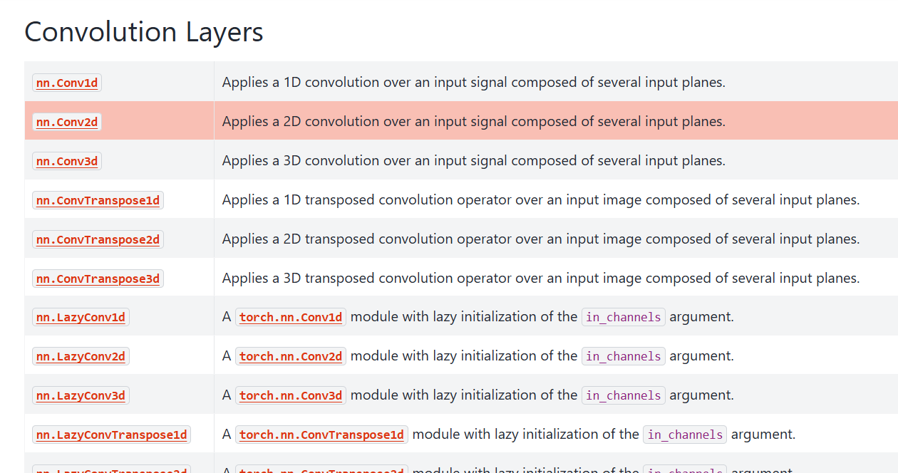Screen dimensions: 898x473
Task: Click in_channels code in the LazyConvTranspose1d row
Action: 685,435
